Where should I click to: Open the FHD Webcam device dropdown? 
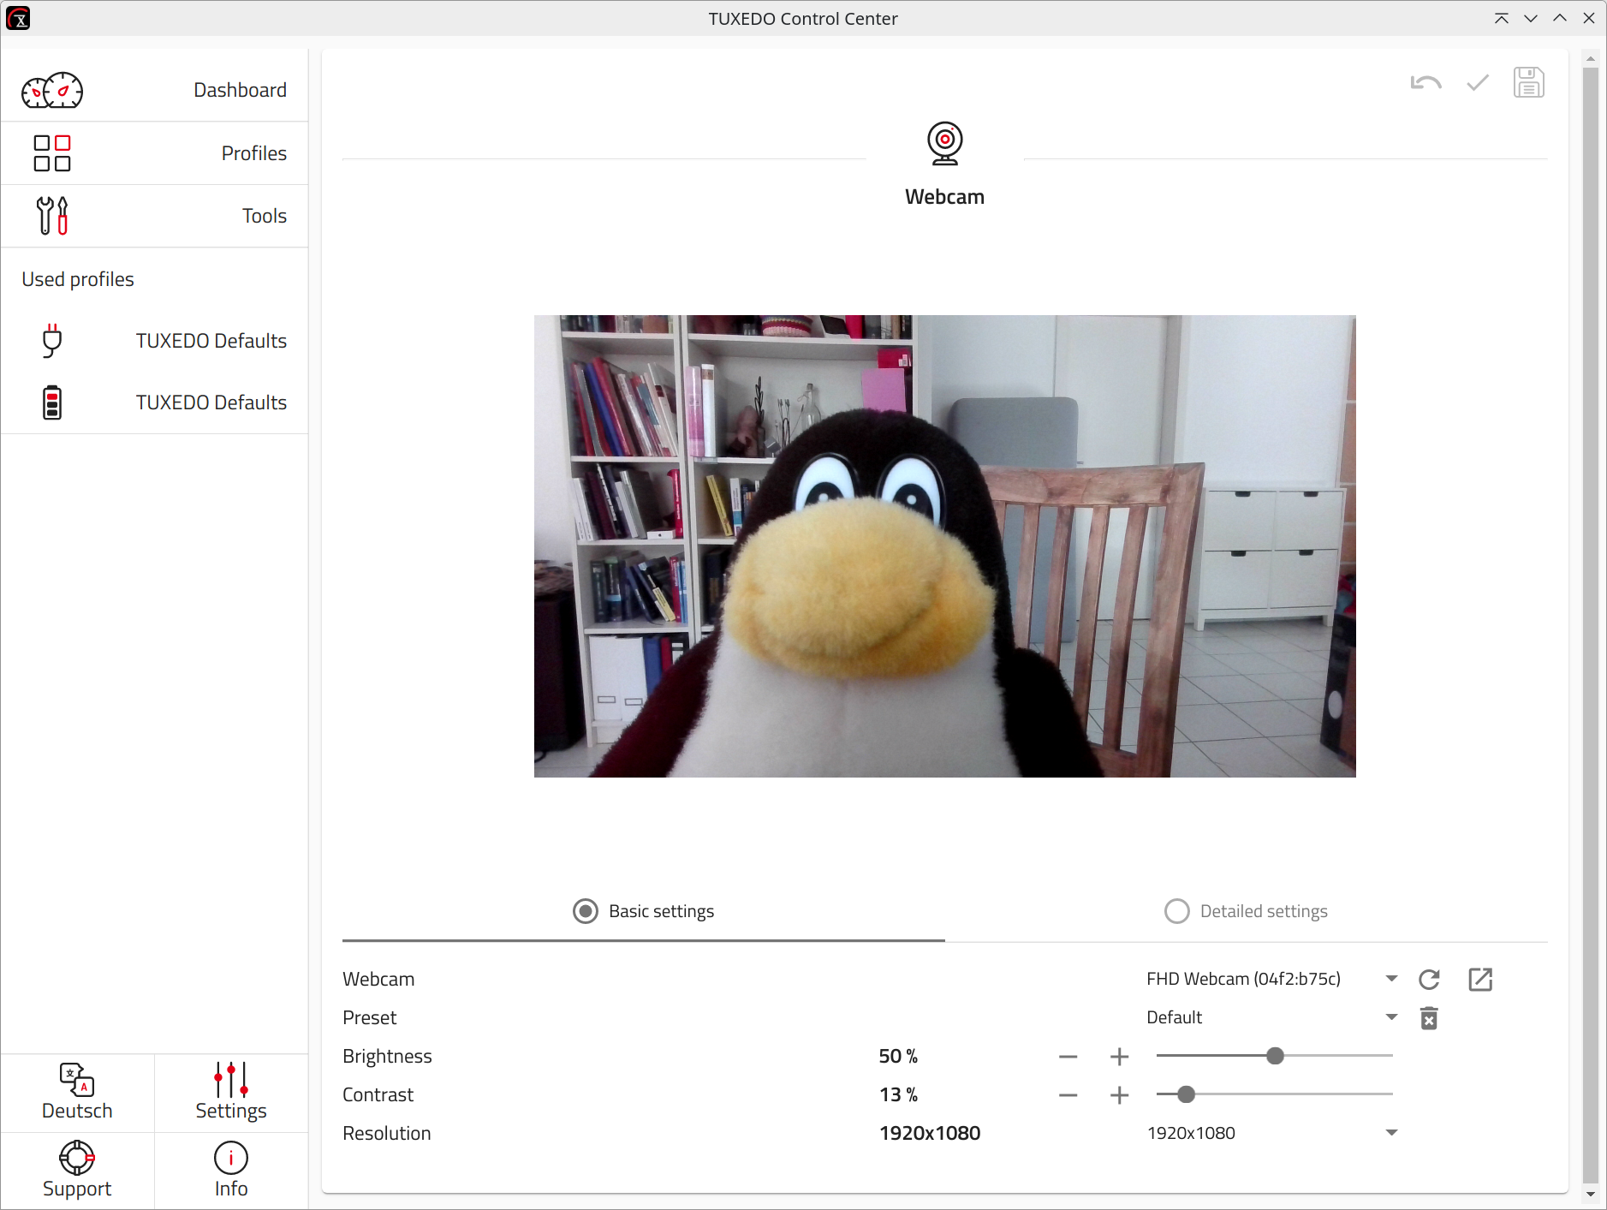[x=1272, y=979]
